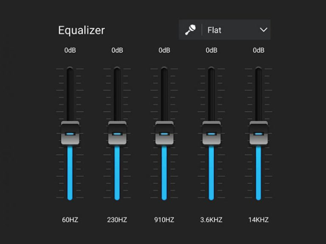Click the 0dB value above the 60HZ slider

70,50
